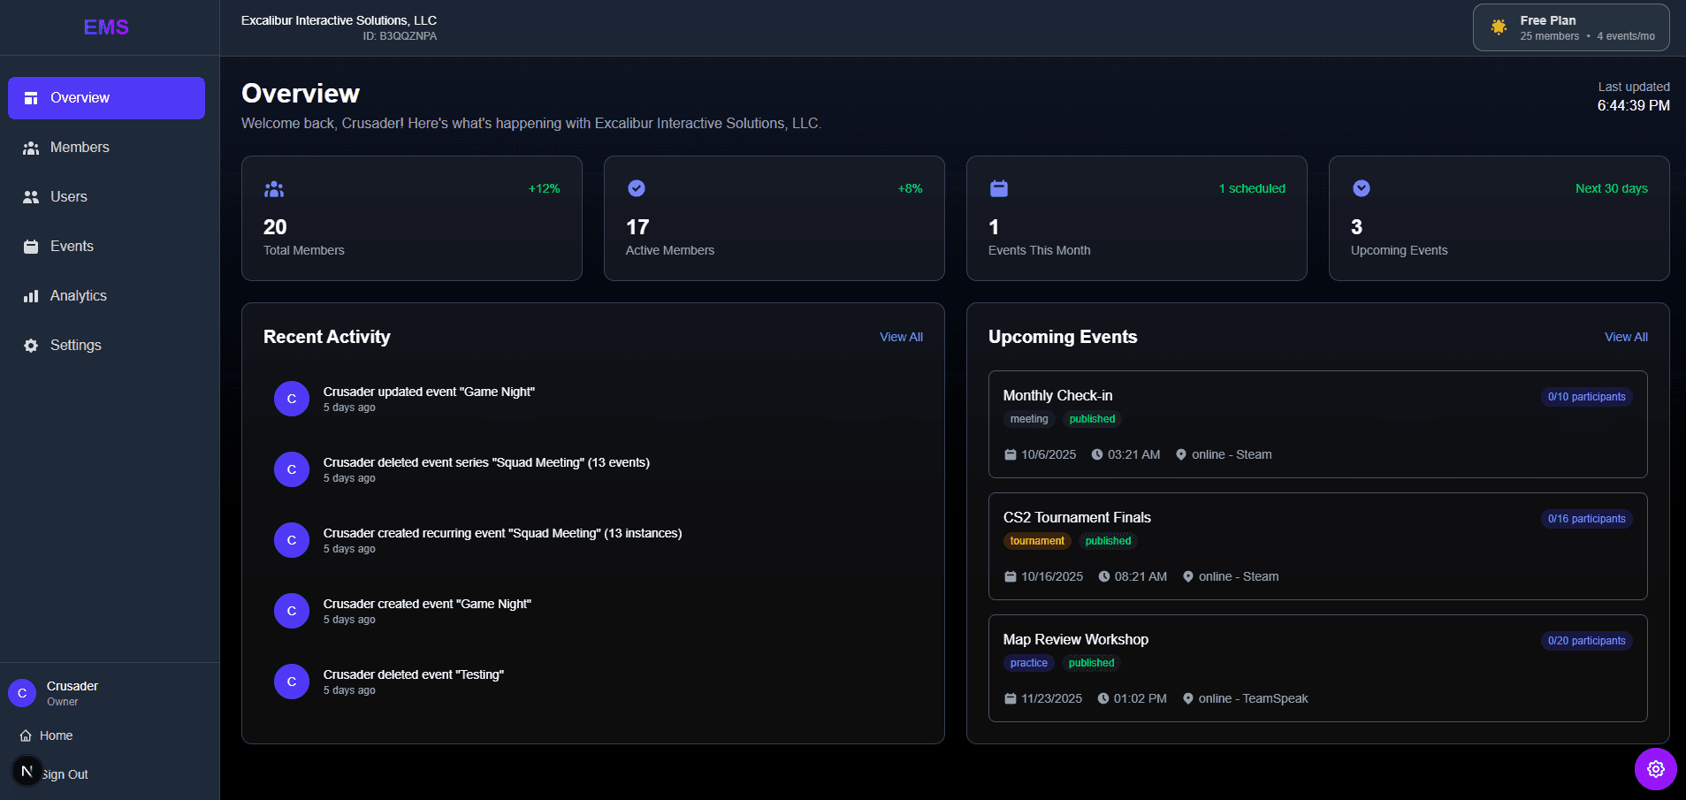
Task: Click the EMS logo in the top left
Action: (106, 27)
